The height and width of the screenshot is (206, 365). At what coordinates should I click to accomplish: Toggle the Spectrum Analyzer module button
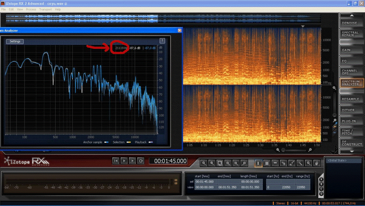tap(351, 83)
